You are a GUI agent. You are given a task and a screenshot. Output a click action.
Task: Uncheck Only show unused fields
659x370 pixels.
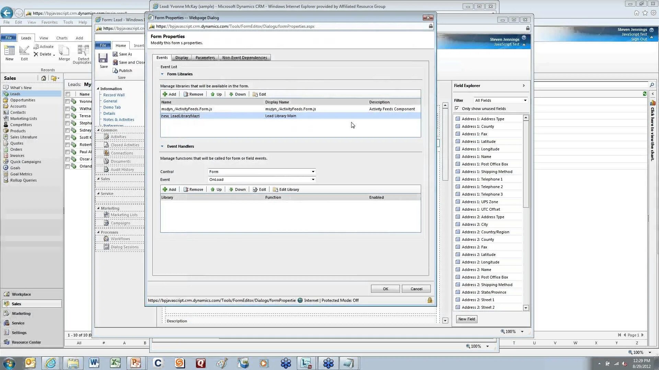[x=457, y=108]
